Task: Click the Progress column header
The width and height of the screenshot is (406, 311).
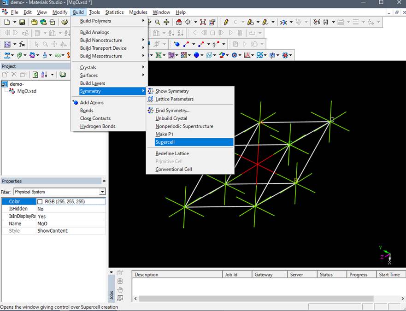Action: pos(361,275)
